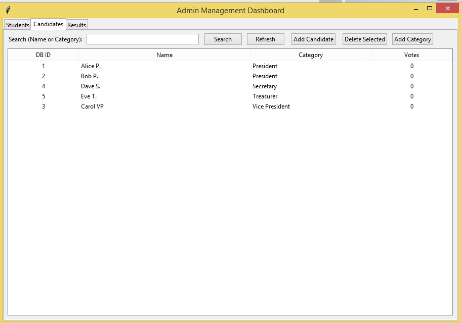Click the Refresh button

265,39
